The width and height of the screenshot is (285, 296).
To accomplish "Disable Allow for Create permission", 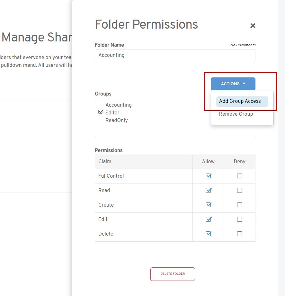I will (209, 205).
